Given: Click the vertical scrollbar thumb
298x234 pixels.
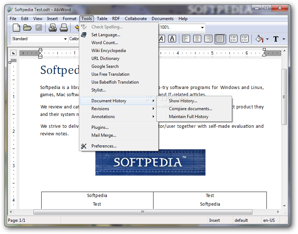Looking at the screenshot, I should point(284,97).
